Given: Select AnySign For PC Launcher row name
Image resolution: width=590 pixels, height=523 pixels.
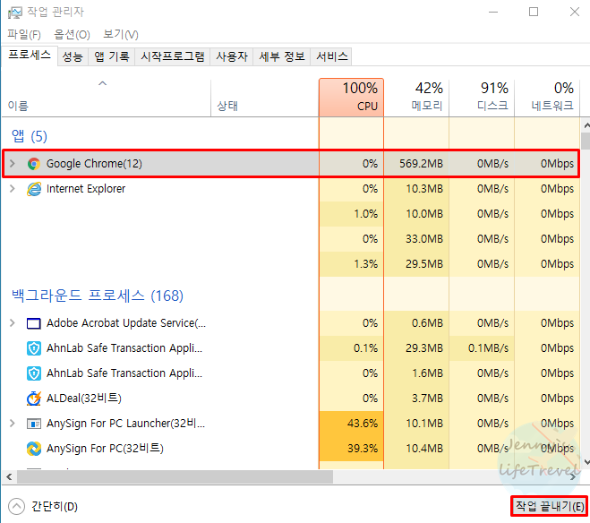Looking at the screenshot, I should (x=125, y=424).
